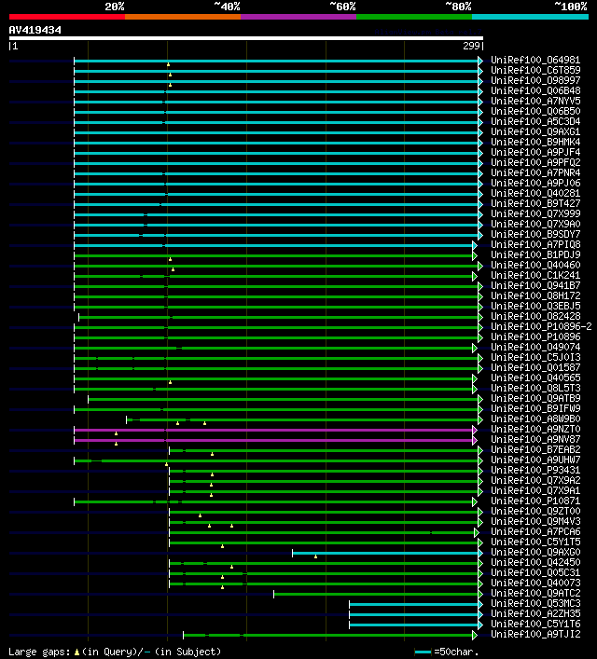Screen dimensions: 597x659
Task: Open UniRef100_A7NYV5 hit
Action: coord(535,102)
